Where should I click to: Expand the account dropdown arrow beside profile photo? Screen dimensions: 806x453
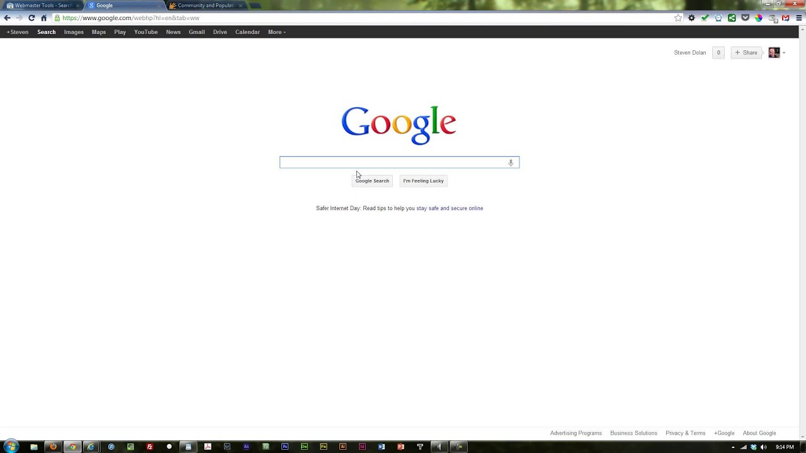pos(784,53)
